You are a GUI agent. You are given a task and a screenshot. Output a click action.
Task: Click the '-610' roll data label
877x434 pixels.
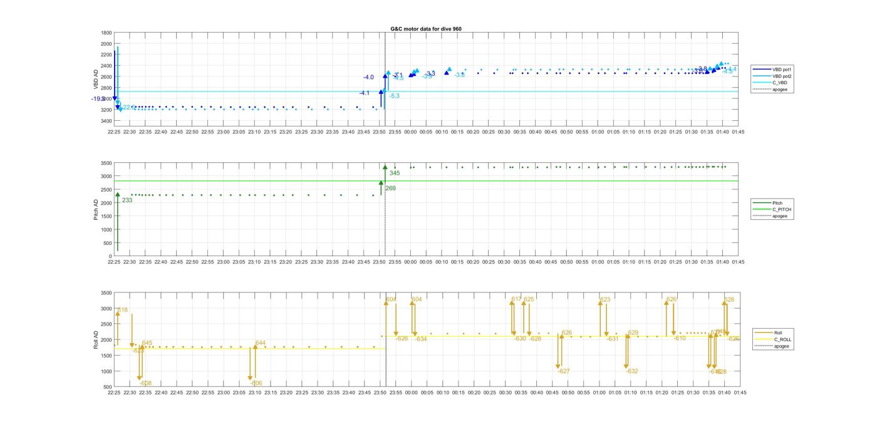coord(680,338)
